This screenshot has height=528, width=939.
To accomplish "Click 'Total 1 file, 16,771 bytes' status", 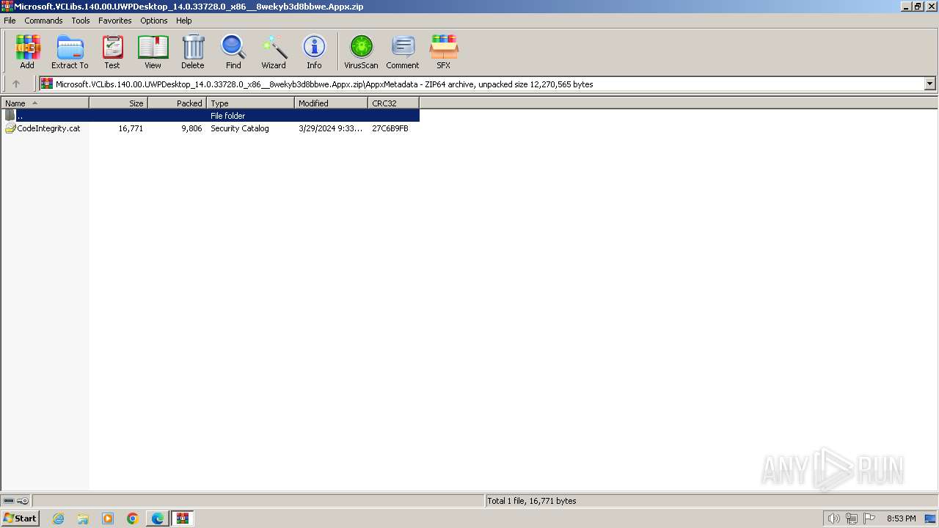I will 532,501.
